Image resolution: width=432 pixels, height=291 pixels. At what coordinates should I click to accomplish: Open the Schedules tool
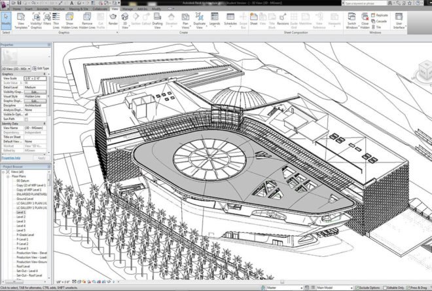[230, 19]
